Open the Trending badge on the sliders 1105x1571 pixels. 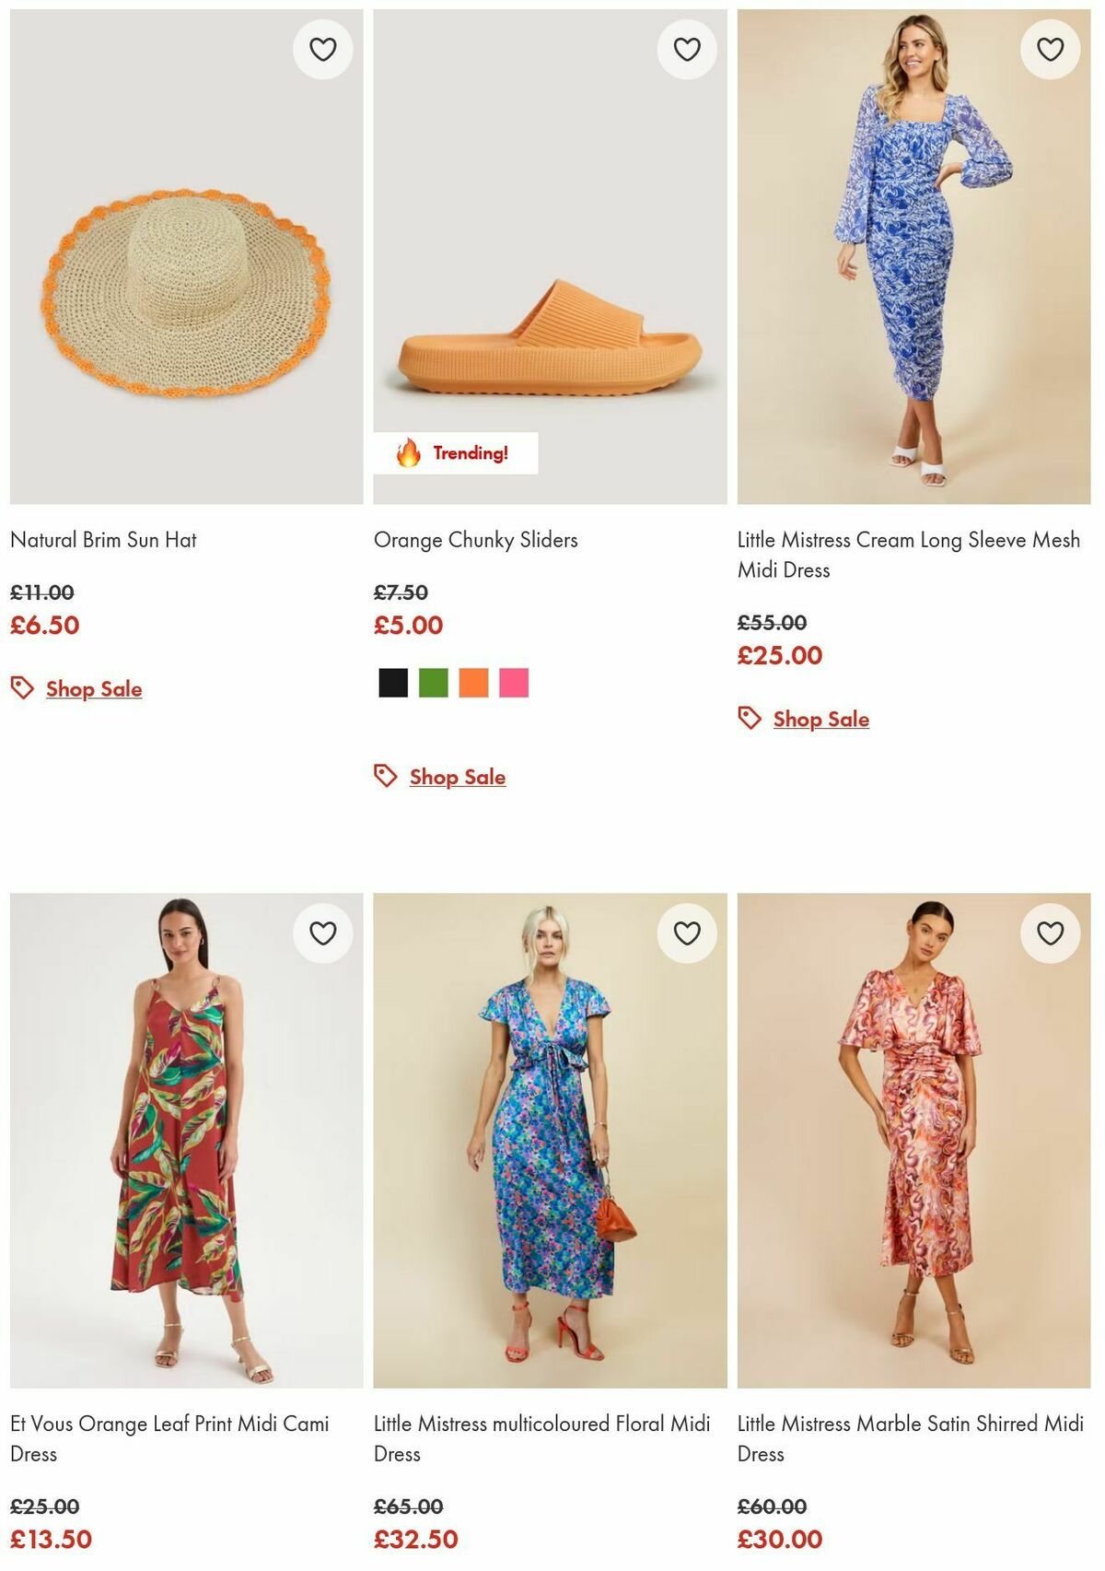click(454, 453)
